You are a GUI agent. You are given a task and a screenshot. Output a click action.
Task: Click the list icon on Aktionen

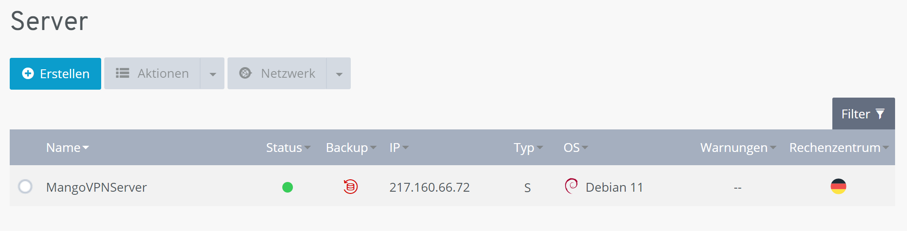point(122,73)
